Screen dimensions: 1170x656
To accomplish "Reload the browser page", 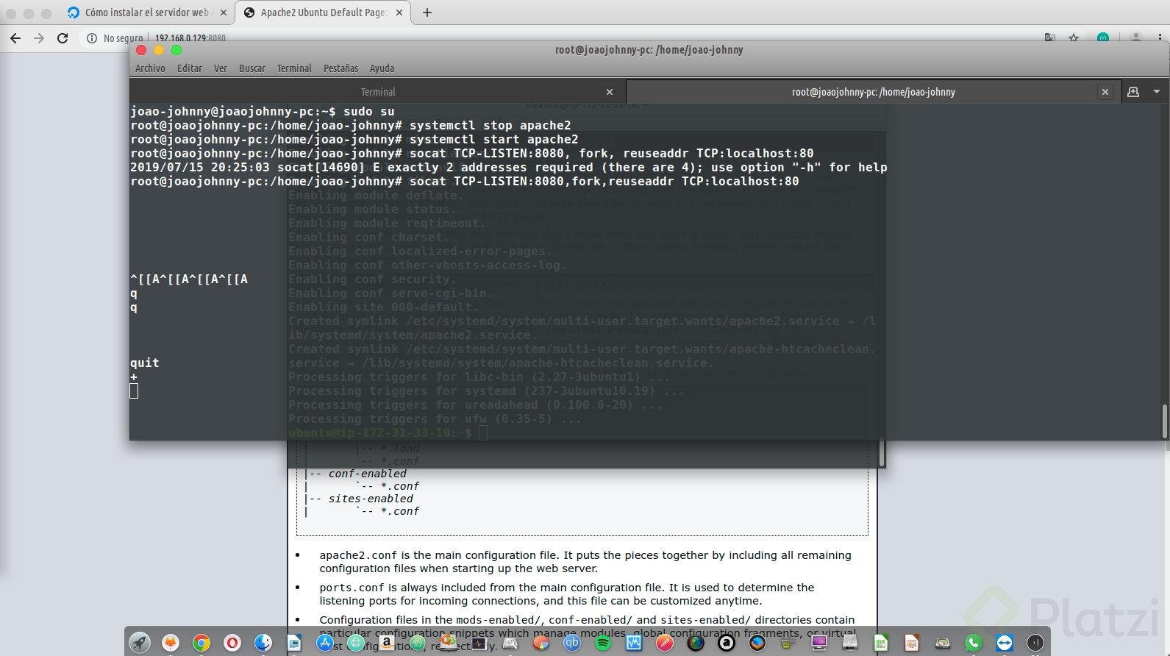I will tap(63, 38).
